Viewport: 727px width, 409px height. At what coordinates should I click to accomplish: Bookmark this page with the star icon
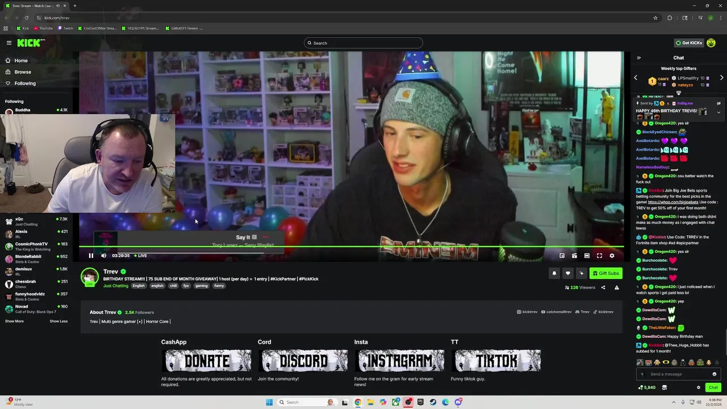pyautogui.click(x=655, y=18)
